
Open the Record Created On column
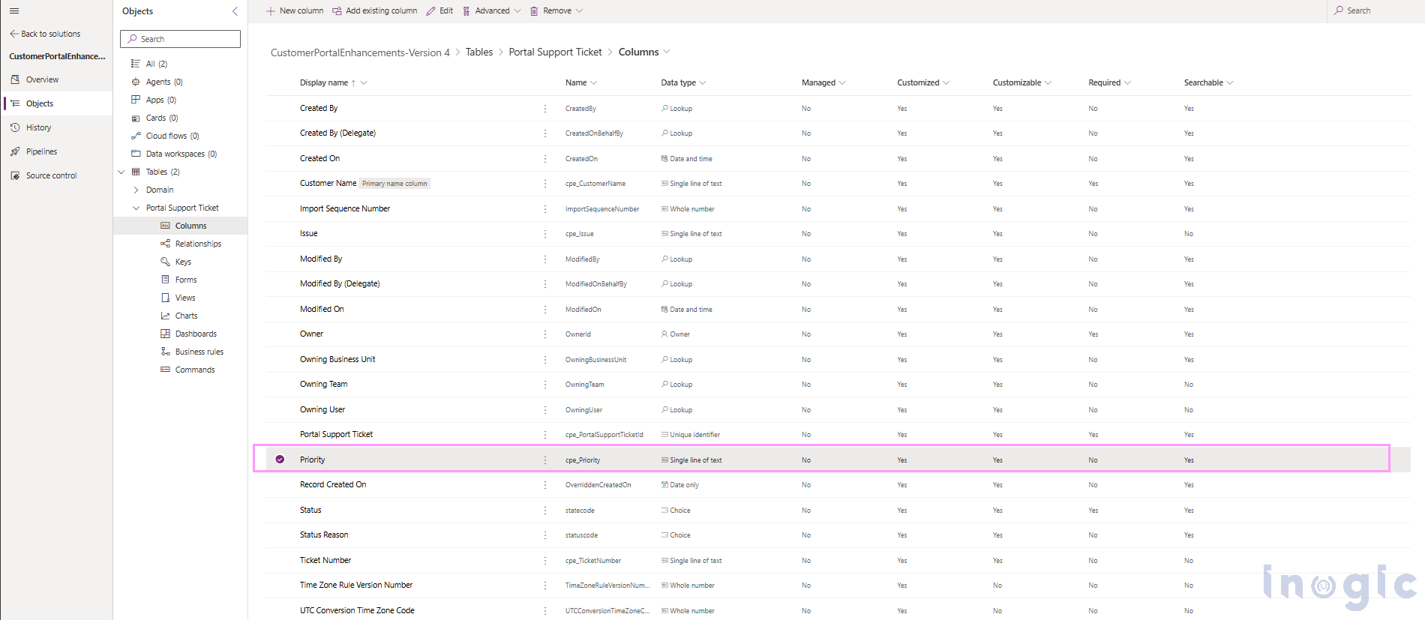coord(333,484)
